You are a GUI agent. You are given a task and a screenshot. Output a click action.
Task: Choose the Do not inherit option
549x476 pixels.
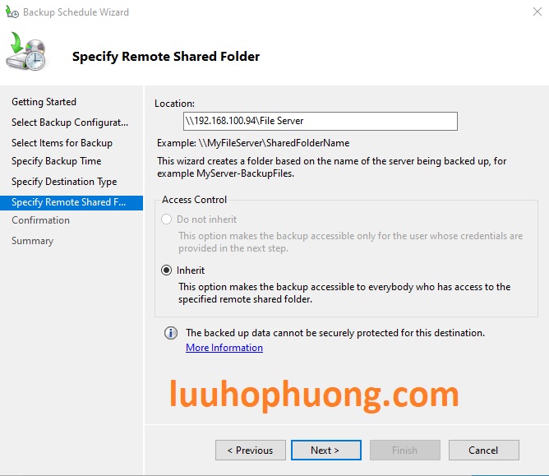tap(168, 220)
